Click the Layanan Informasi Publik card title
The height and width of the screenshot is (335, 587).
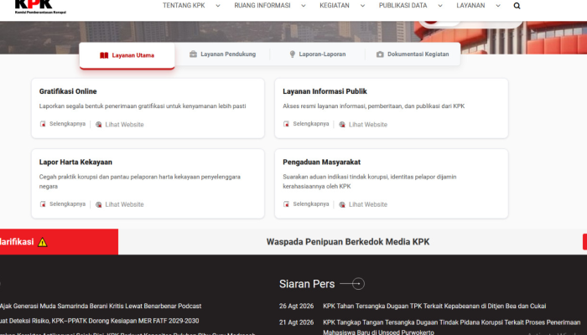tap(325, 91)
